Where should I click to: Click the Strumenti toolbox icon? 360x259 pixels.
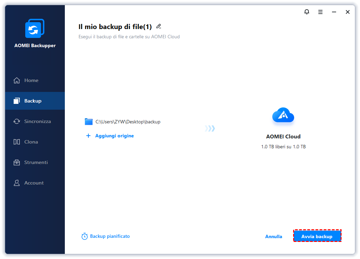pyautogui.click(x=16, y=162)
